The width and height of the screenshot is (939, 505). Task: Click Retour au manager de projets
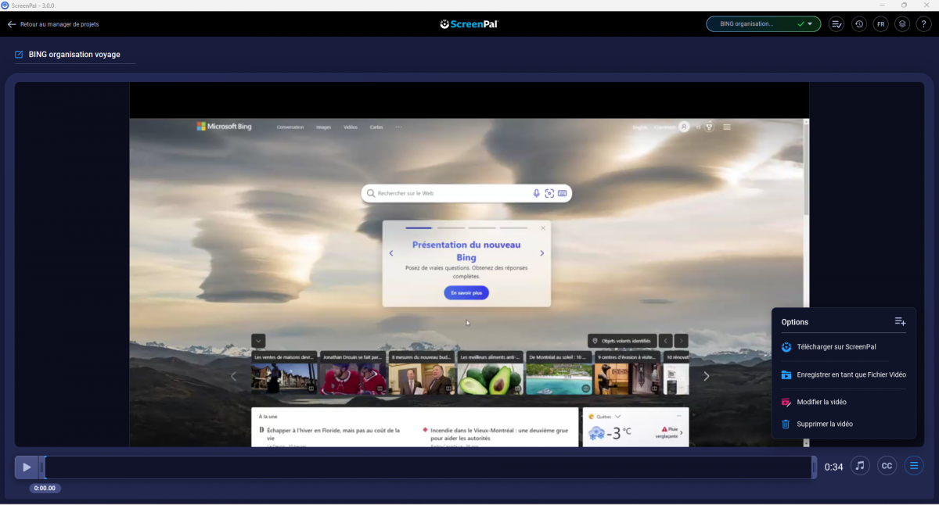pos(59,24)
